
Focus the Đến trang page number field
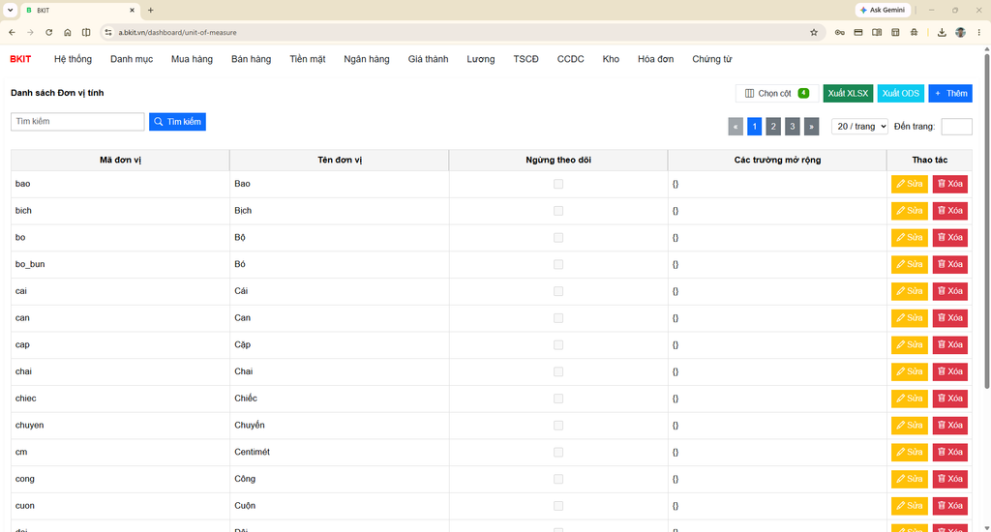(957, 127)
